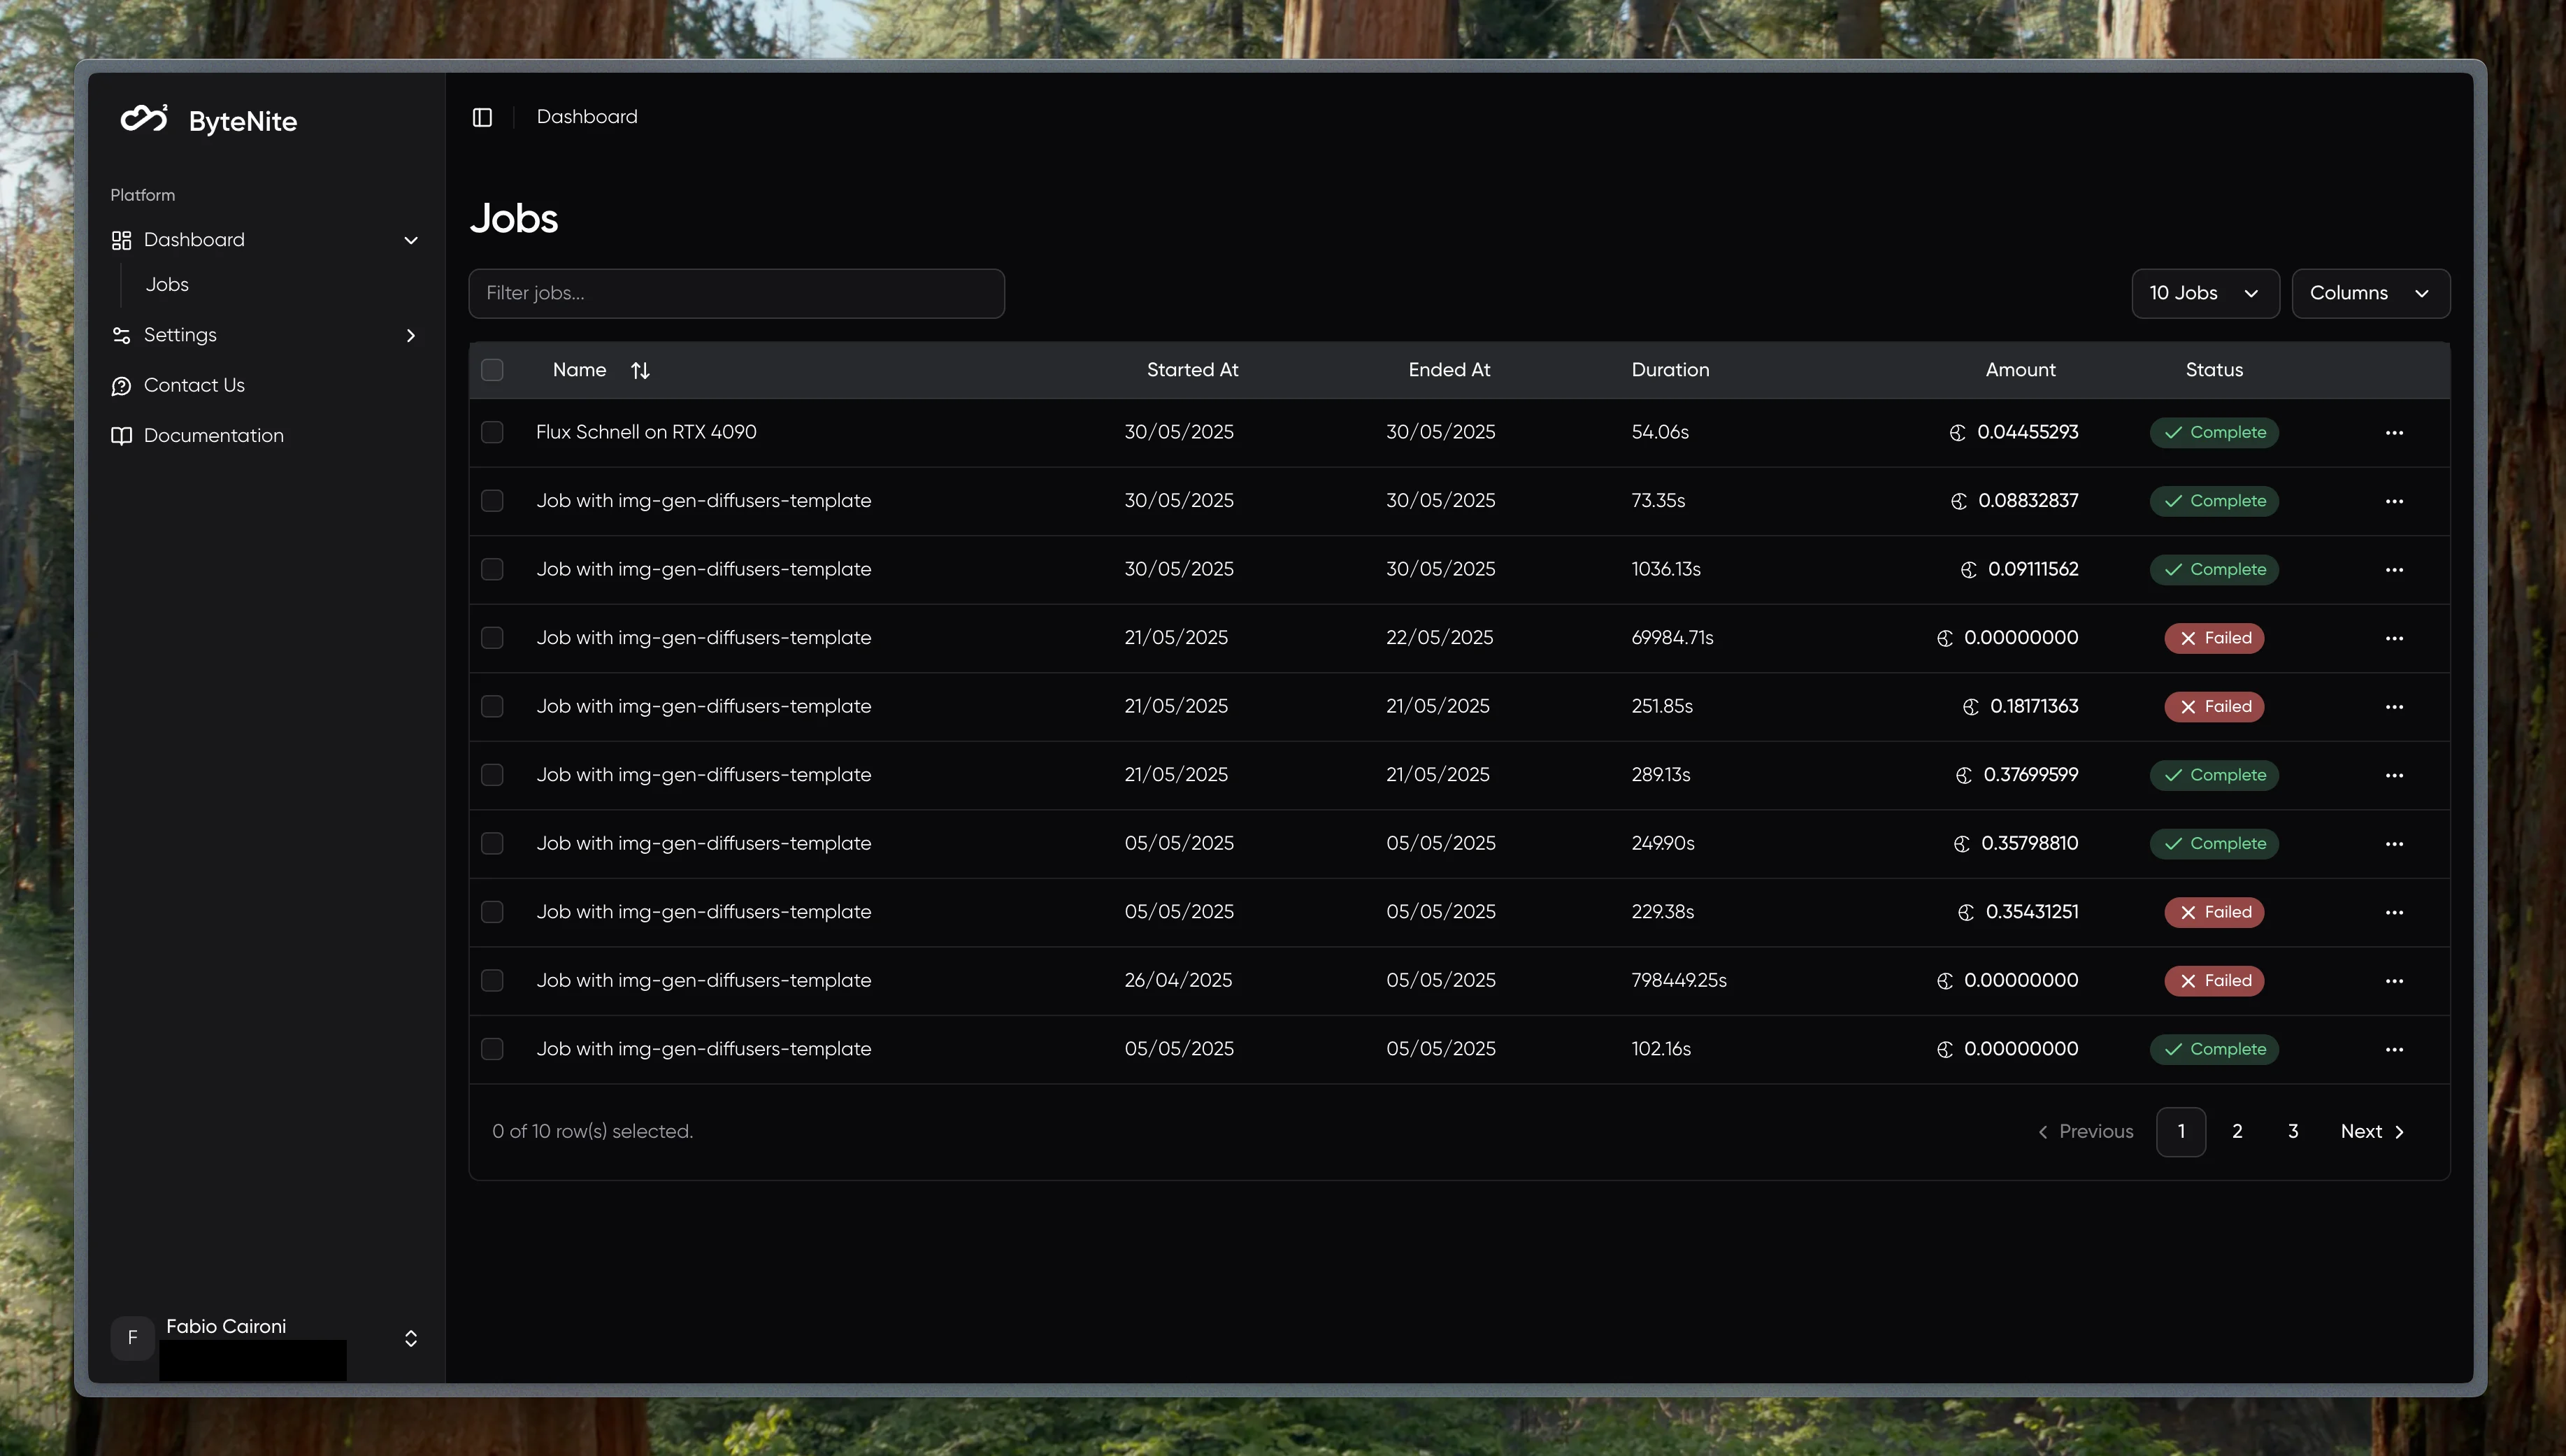
Task: Click the Settings sliders icon
Action: [x=122, y=335]
